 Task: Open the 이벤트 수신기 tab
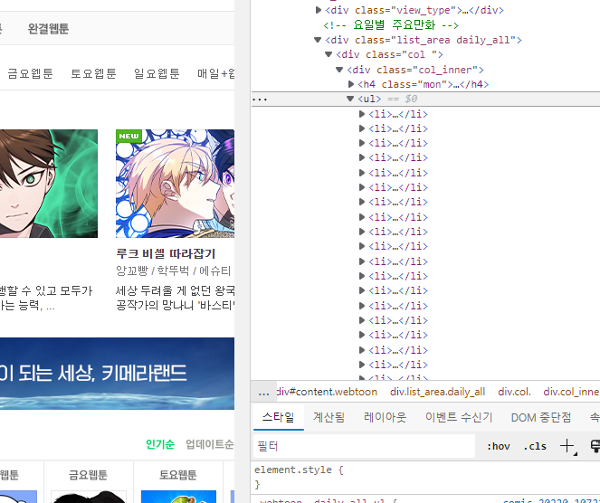tap(459, 417)
